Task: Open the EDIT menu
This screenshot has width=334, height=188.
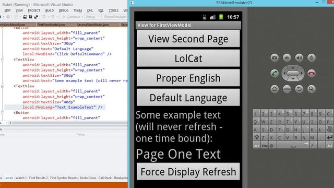Action: [7, 10]
